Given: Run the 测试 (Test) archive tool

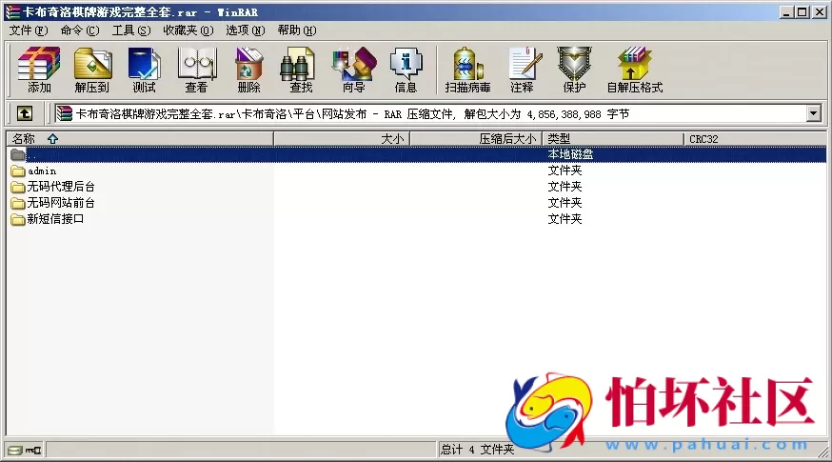Looking at the screenshot, I should click(144, 70).
